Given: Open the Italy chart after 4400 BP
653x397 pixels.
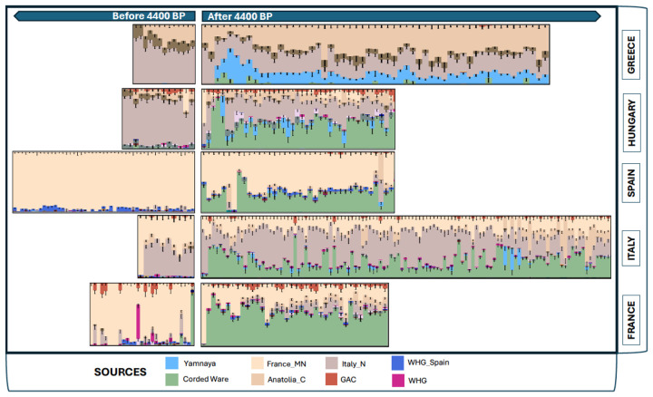Looking at the screenshot, I should point(405,247).
